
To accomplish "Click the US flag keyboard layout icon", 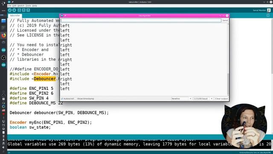I will tap(3, 110).
